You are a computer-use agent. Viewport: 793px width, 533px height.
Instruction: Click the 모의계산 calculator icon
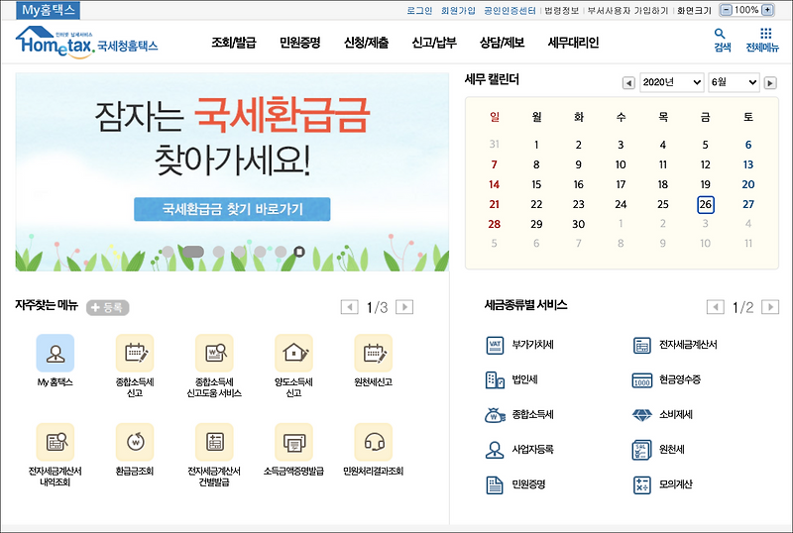[641, 484]
